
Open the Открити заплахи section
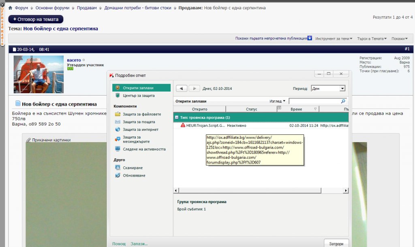pos(138,88)
